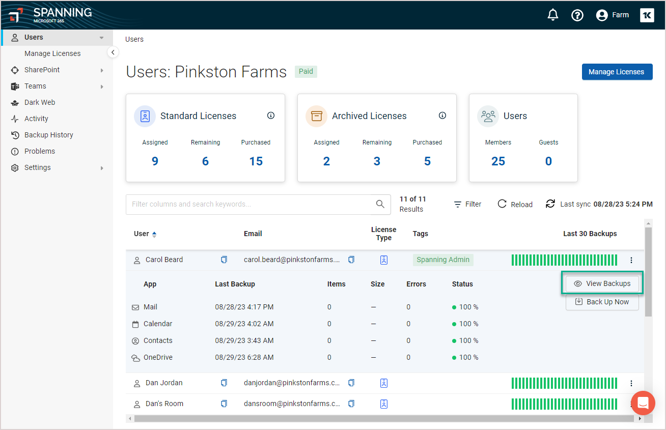The width and height of the screenshot is (666, 430).
Task: Click the vertical scrollbar of the table
Action: tap(648, 272)
